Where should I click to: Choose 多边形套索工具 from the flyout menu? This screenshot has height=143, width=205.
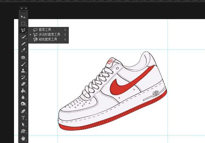coord(49,35)
